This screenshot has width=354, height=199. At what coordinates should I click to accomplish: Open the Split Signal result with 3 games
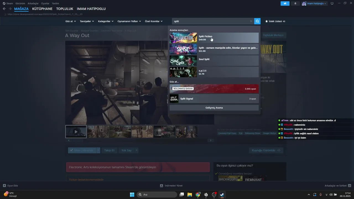[214, 99]
